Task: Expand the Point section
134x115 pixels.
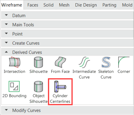Action: [67, 34]
